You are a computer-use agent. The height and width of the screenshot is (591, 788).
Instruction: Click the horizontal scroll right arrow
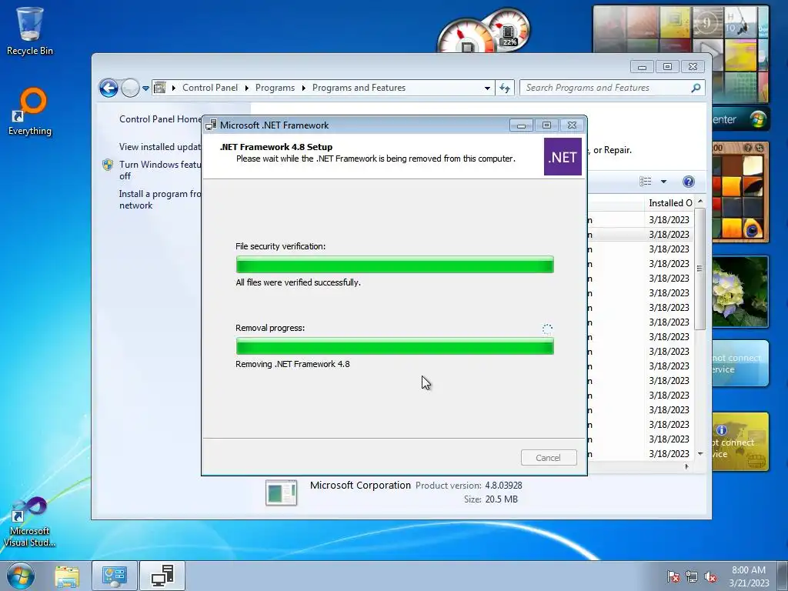point(687,466)
